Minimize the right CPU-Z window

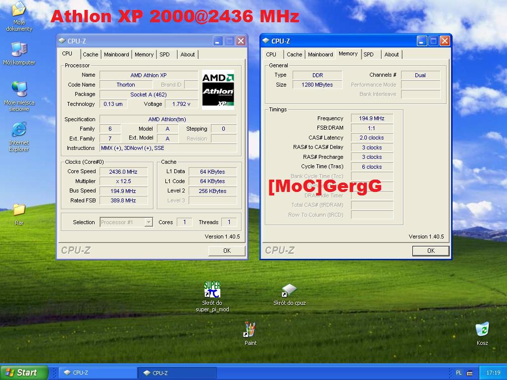tap(422, 41)
